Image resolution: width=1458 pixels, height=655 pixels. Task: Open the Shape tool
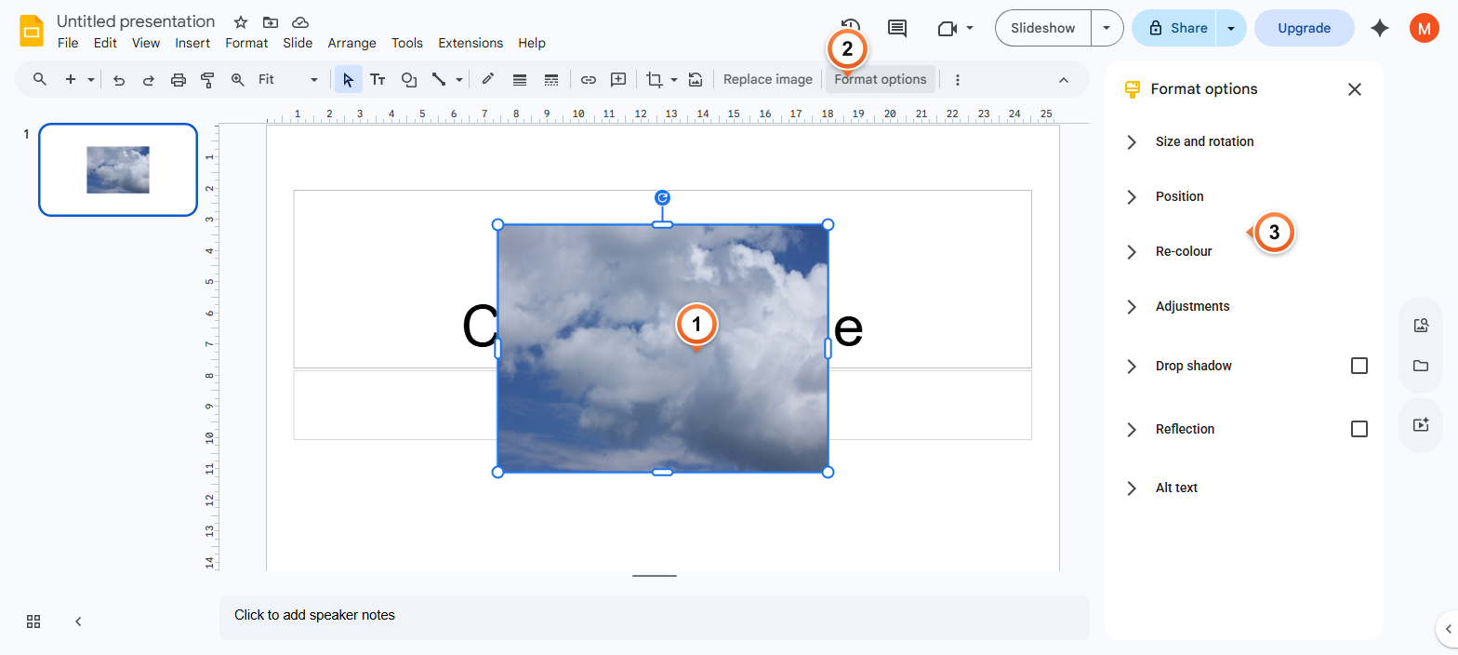coord(408,79)
